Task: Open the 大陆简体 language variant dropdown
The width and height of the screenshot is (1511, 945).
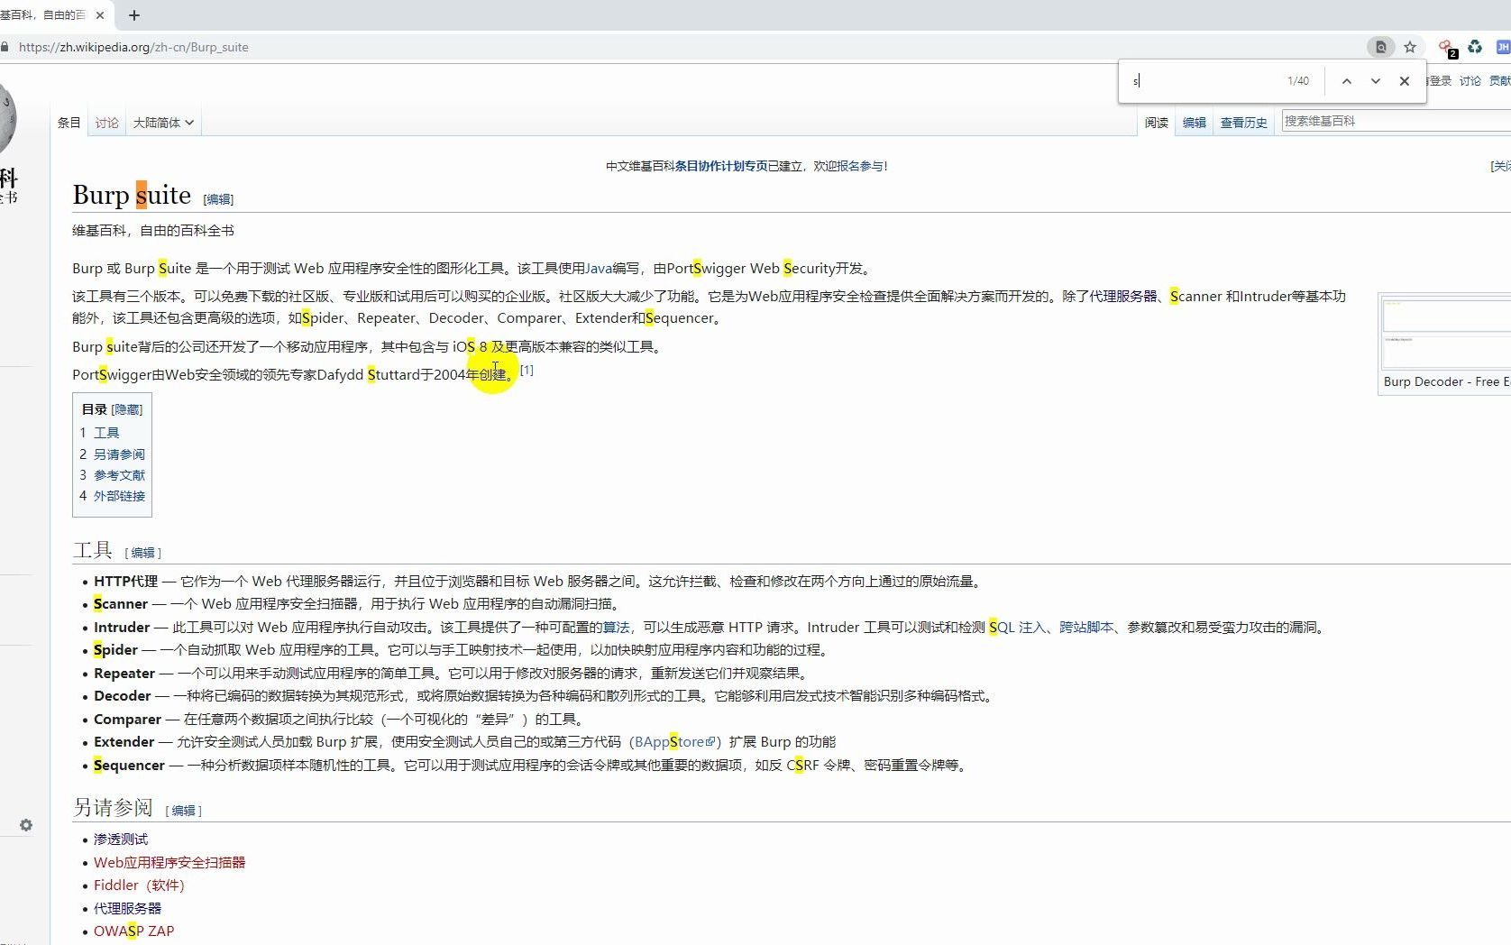Action: (163, 123)
